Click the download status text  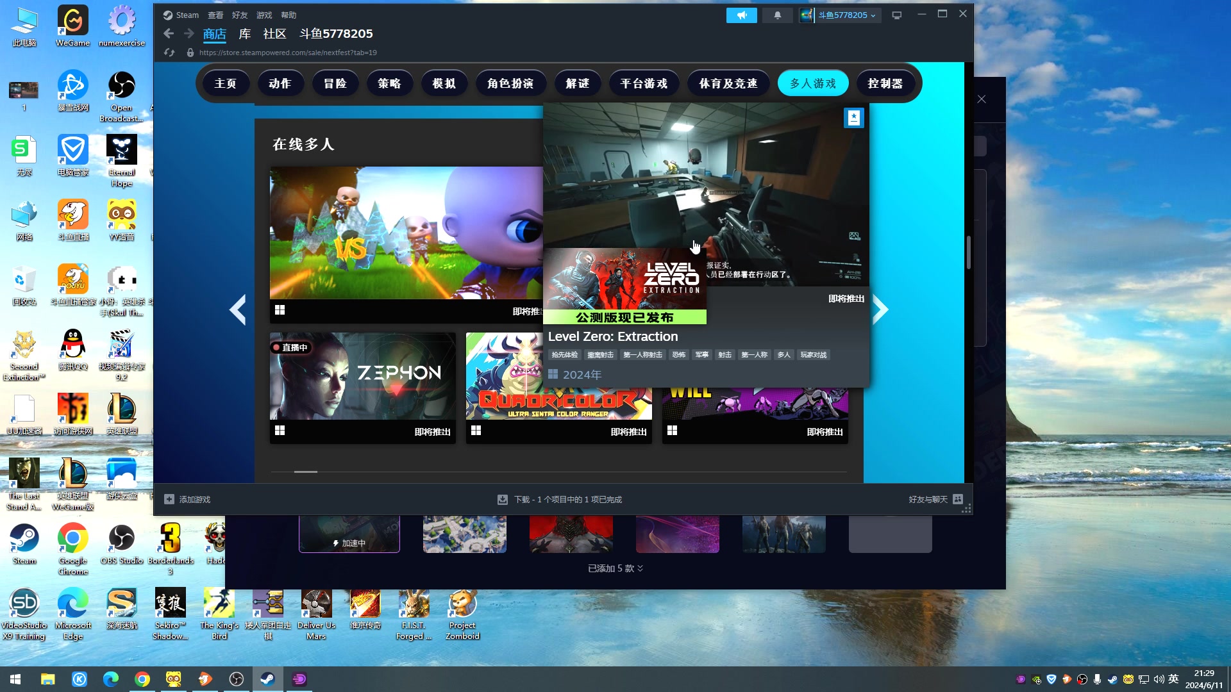pos(568,499)
